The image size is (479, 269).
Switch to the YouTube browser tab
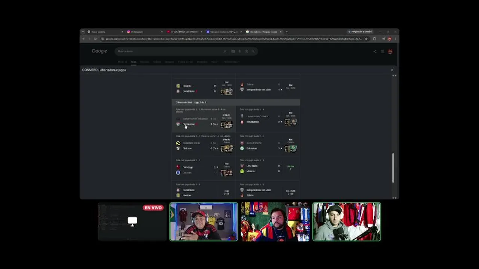pos(185,32)
